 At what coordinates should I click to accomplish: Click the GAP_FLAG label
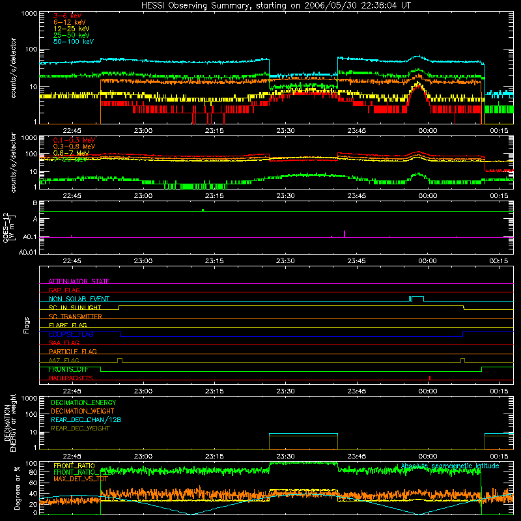[x=64, y=290]
